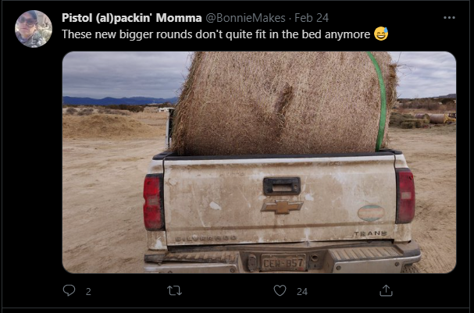Open the BonnieMakes profile avatar
The width and height of the screenshot is (474, 313).
pos(34,29)
